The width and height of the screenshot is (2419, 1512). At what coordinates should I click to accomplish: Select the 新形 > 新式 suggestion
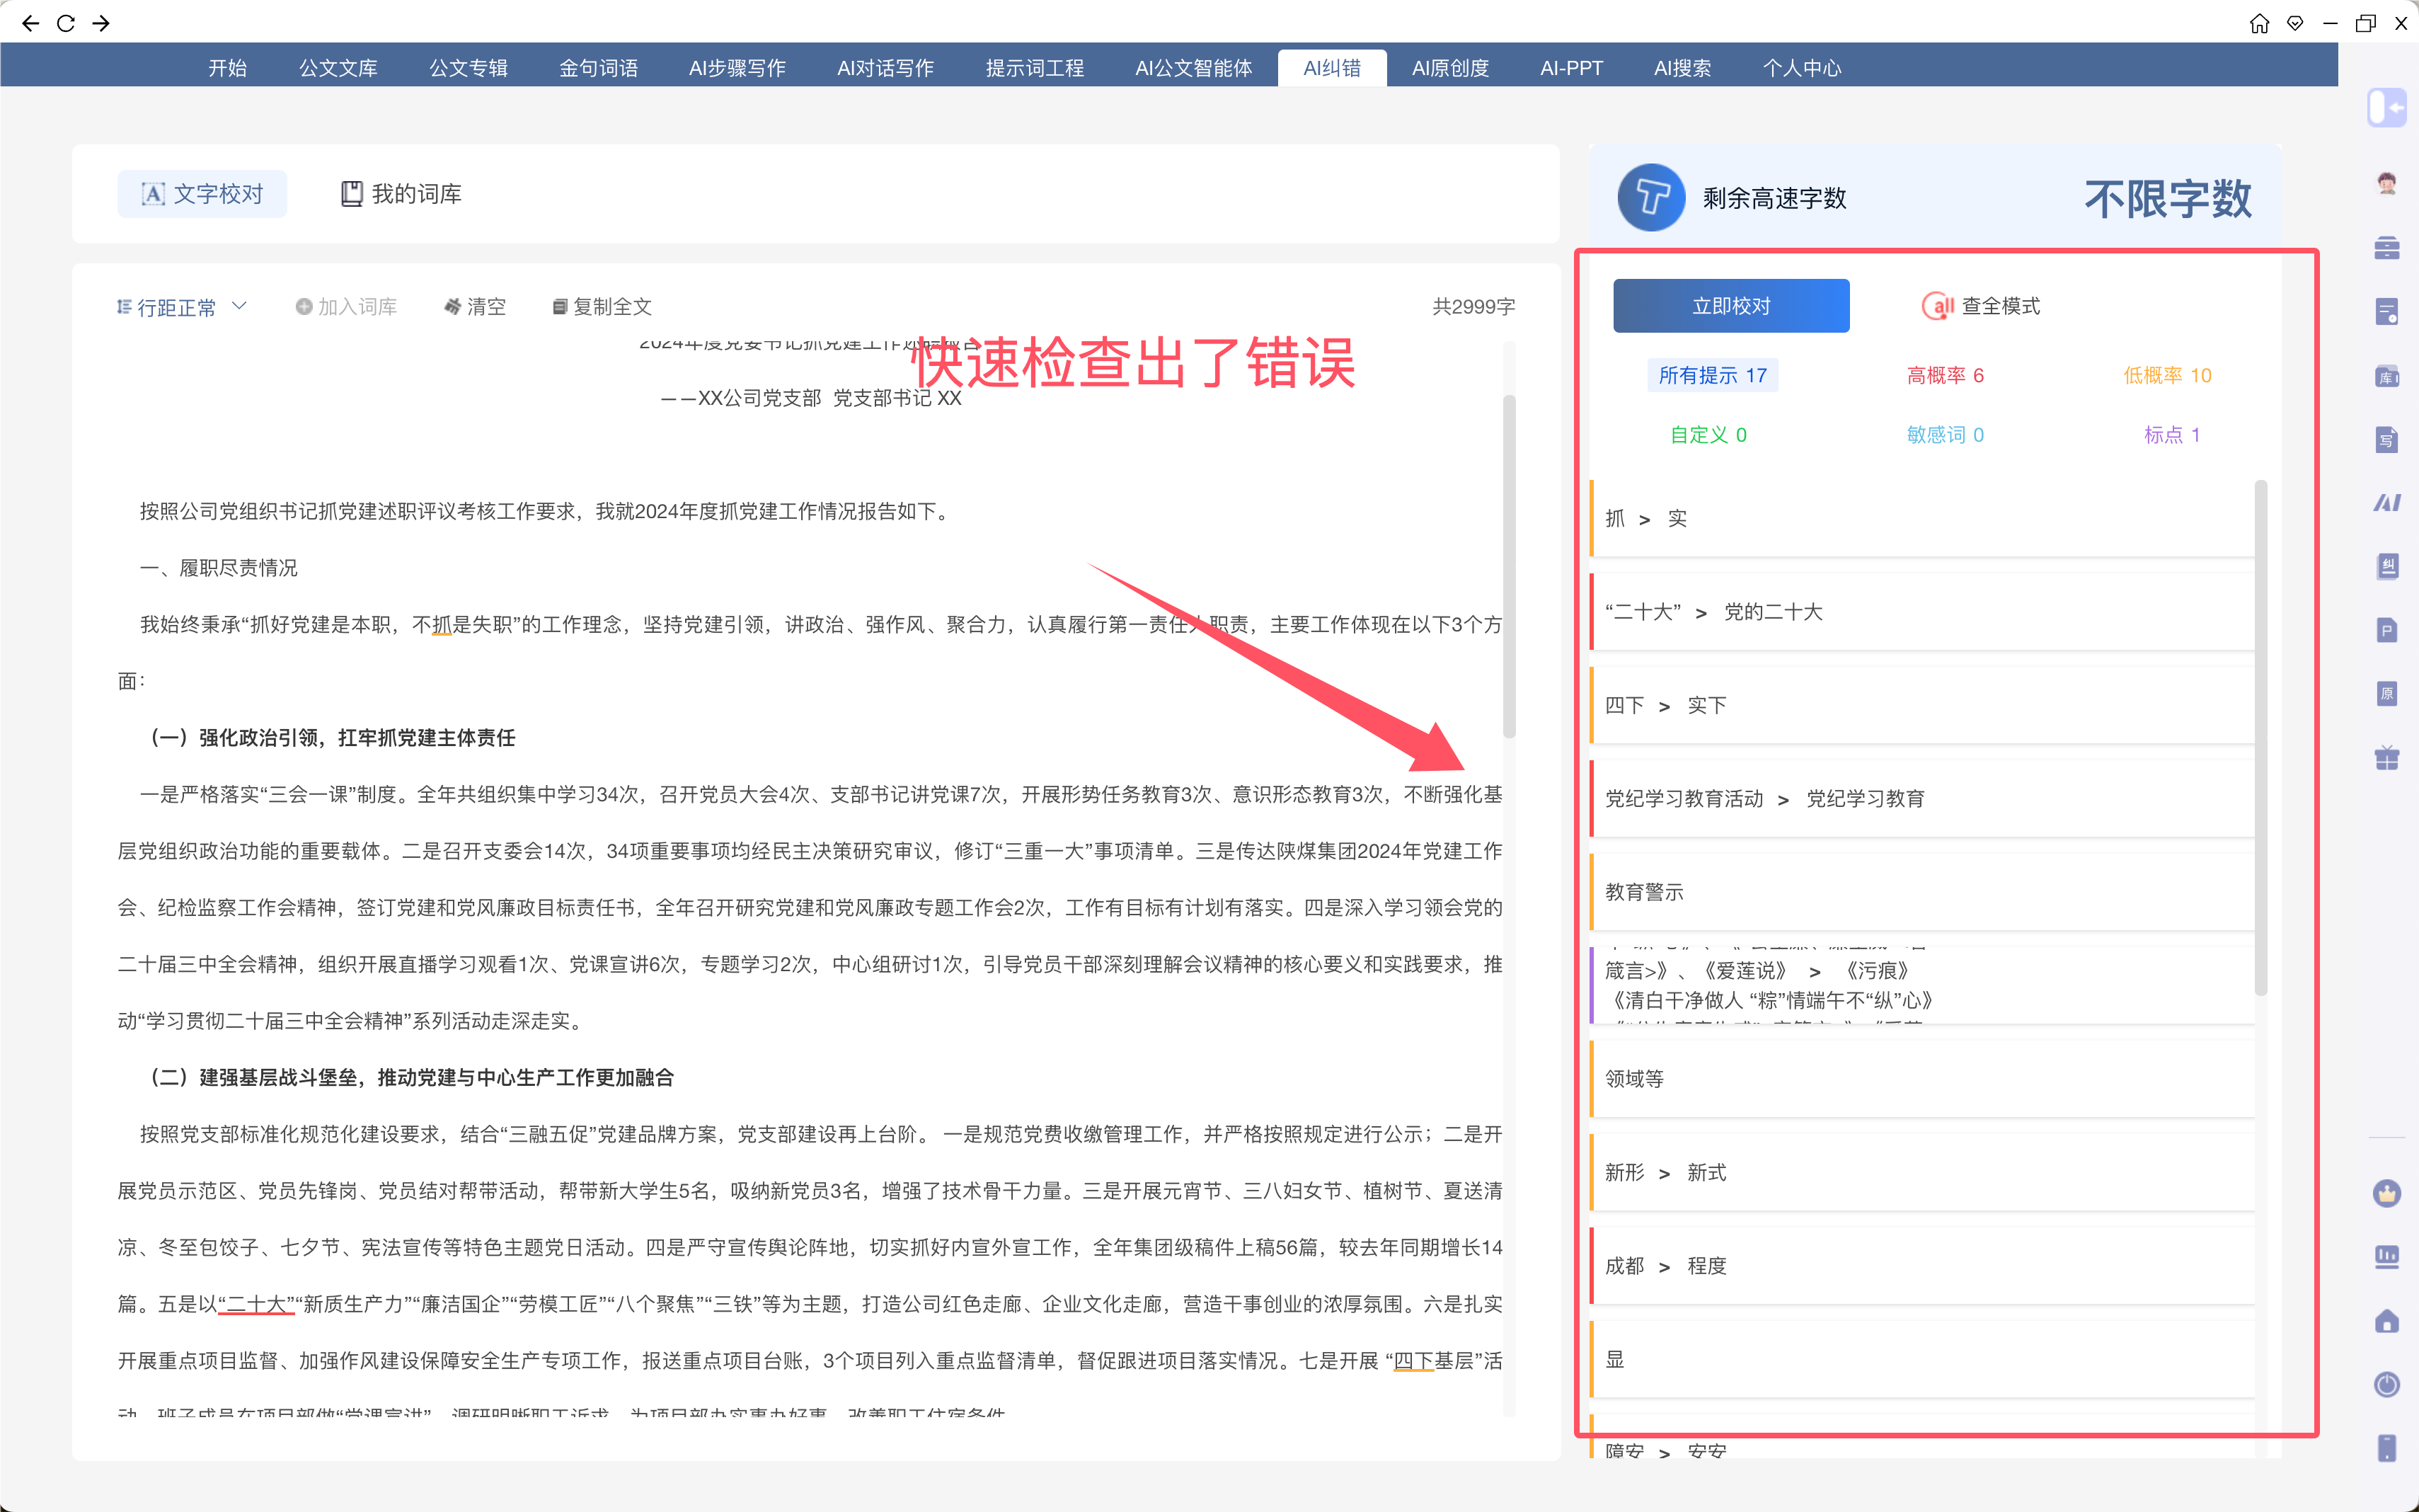1922,1172
